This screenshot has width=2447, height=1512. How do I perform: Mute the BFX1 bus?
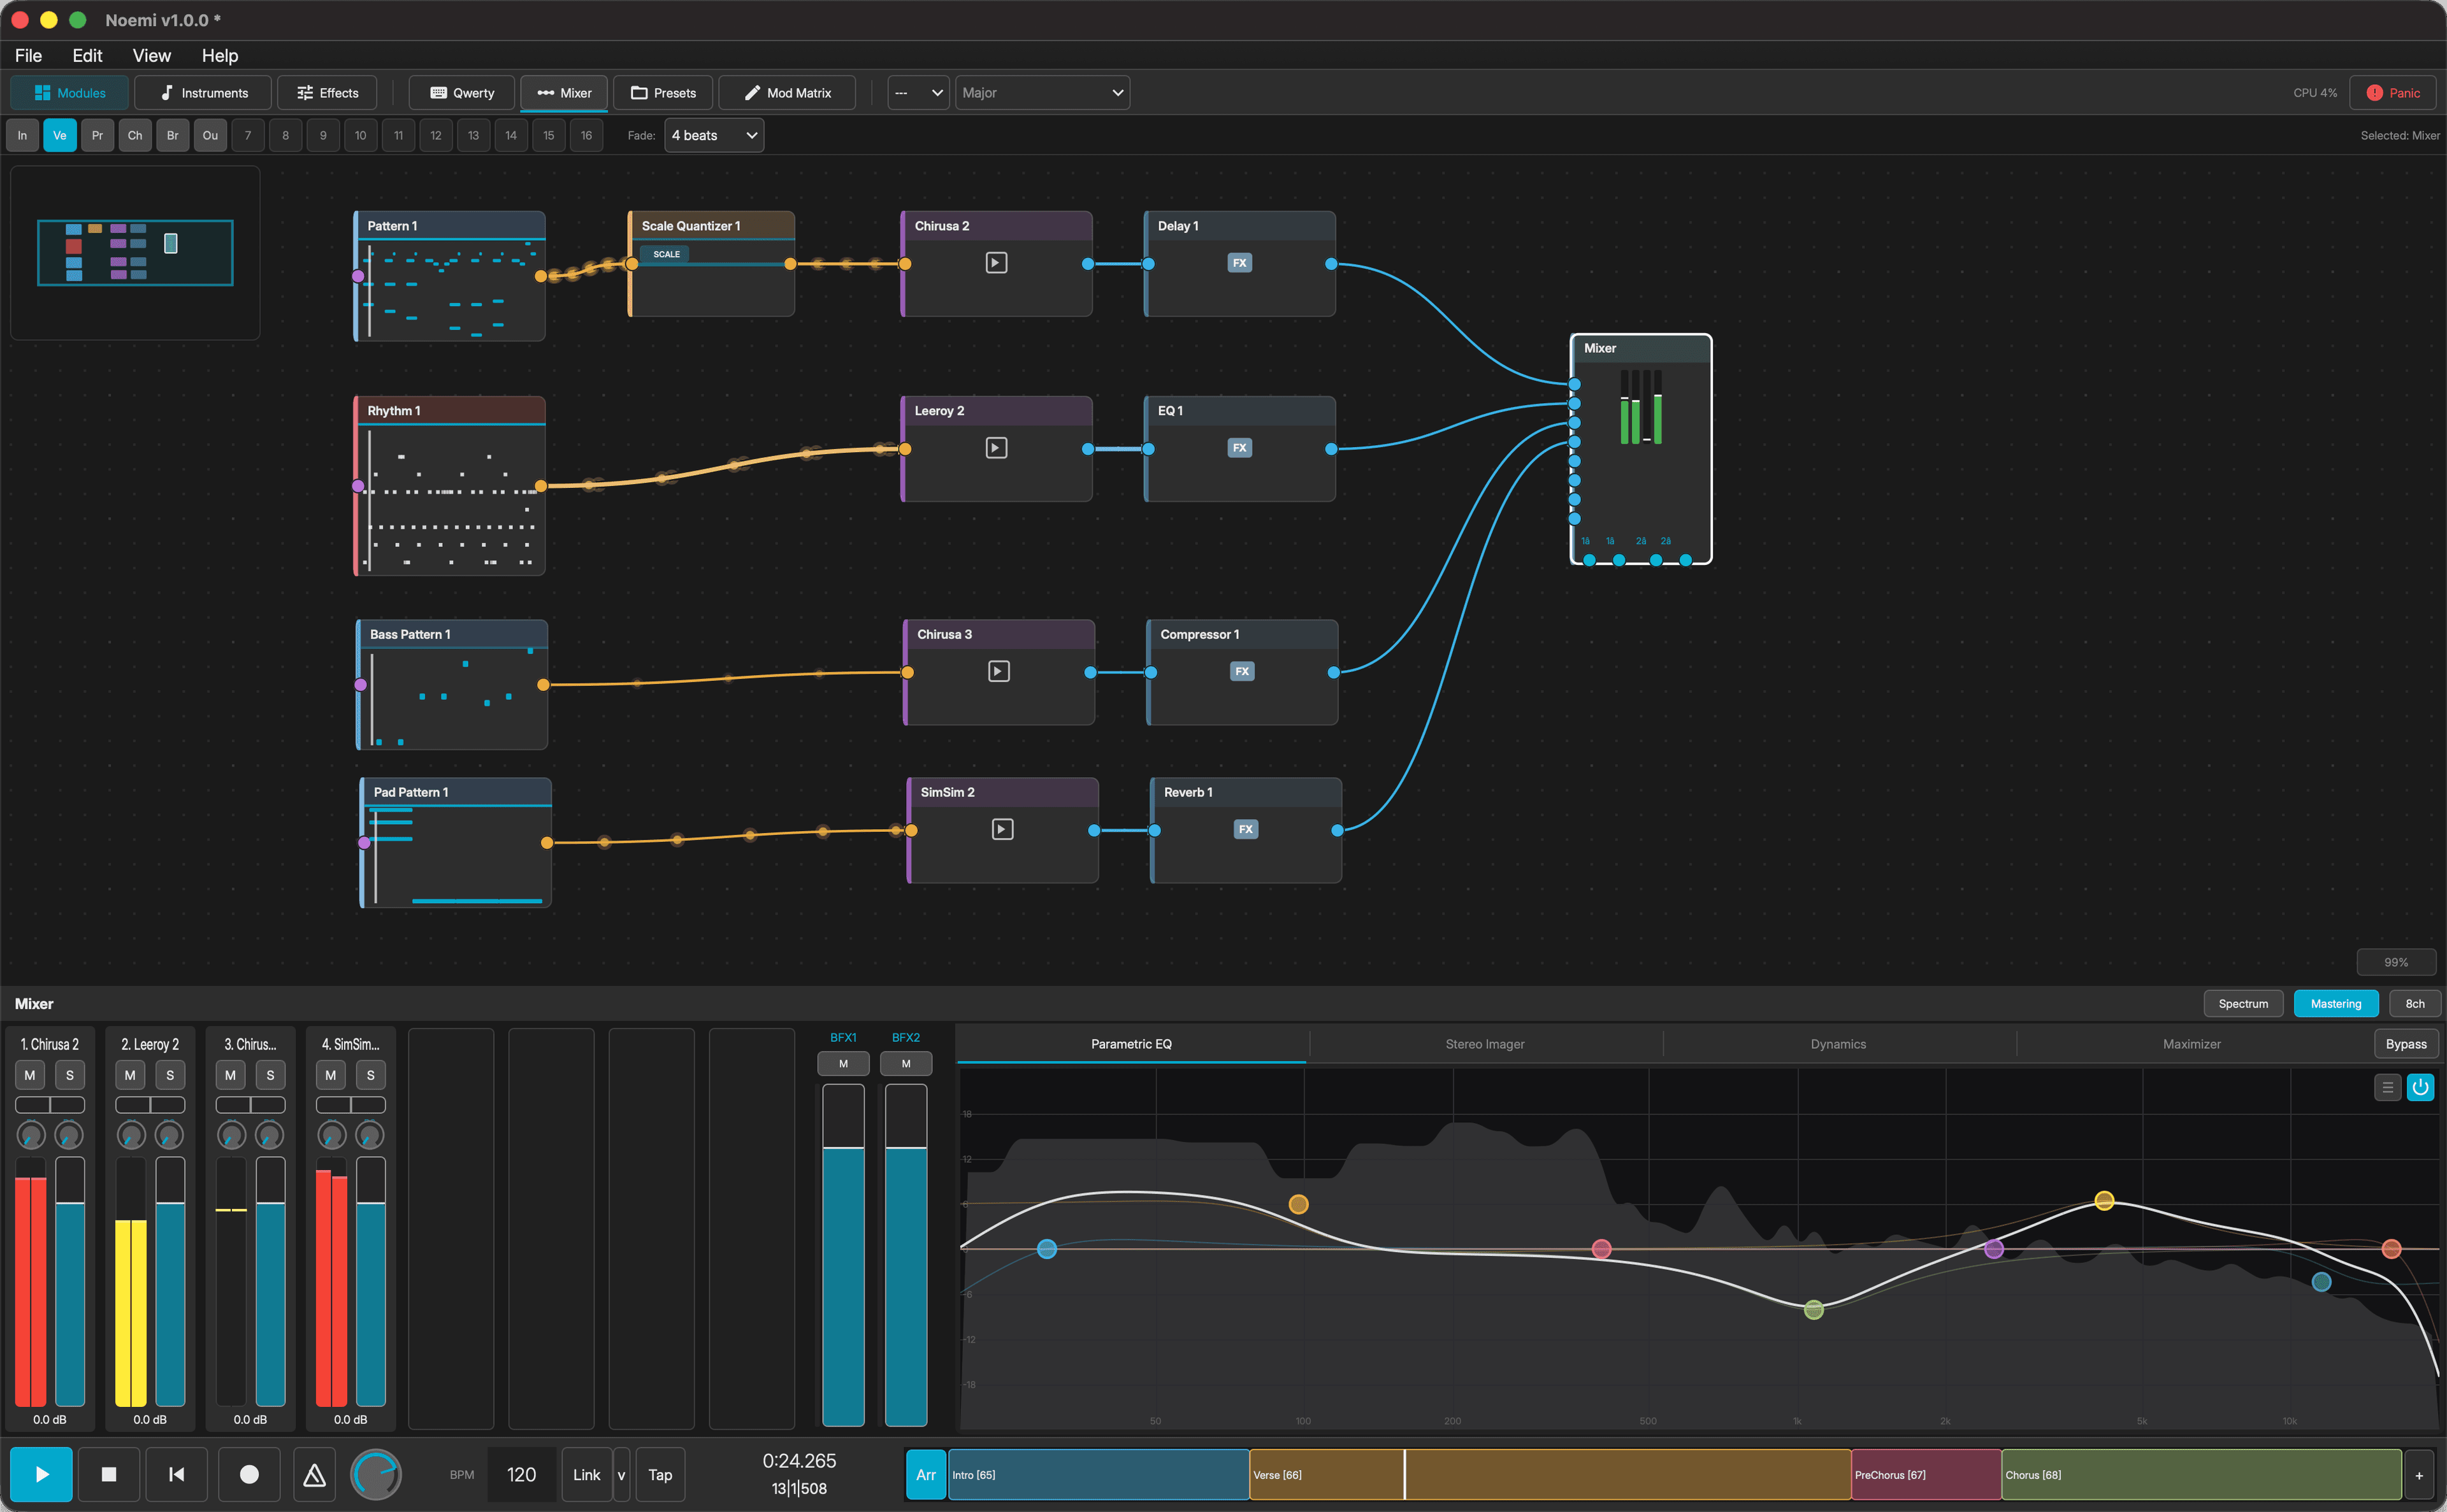(843, 1063)
